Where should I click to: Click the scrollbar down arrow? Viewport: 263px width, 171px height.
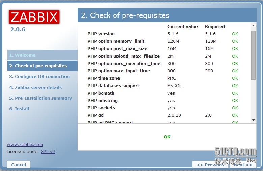(253, 120)
